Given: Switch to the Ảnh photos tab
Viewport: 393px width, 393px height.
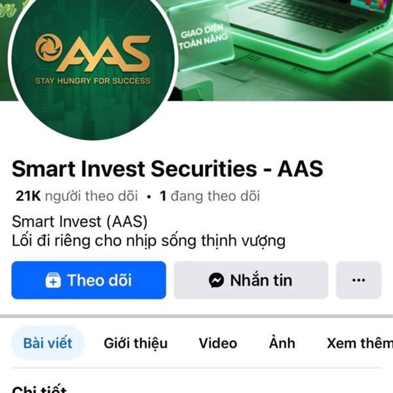Looking at the screenshot, I should pos(282,343).
